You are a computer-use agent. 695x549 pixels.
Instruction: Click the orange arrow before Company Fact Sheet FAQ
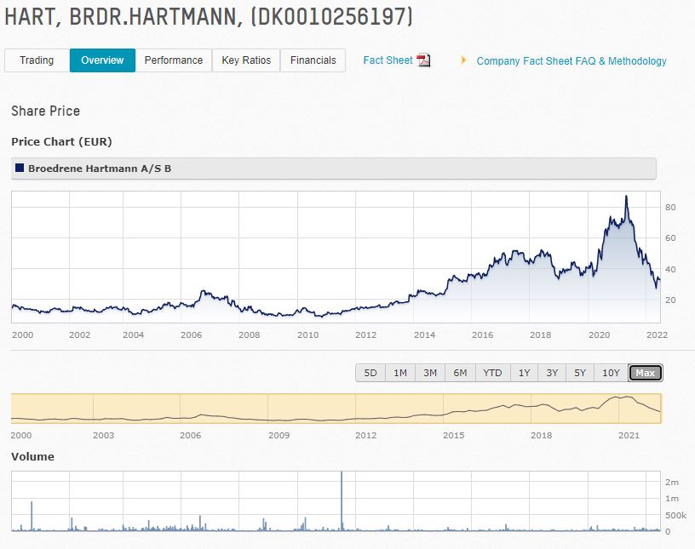[x=464, y=60]
